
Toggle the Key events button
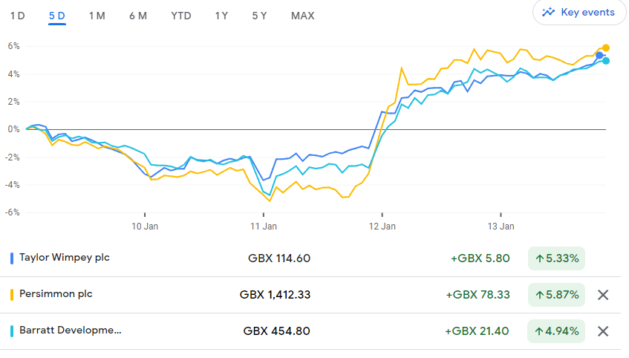[579, 12]
